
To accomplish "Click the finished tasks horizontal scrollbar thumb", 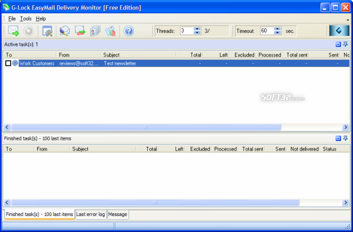I will click(x=155, y=203).
